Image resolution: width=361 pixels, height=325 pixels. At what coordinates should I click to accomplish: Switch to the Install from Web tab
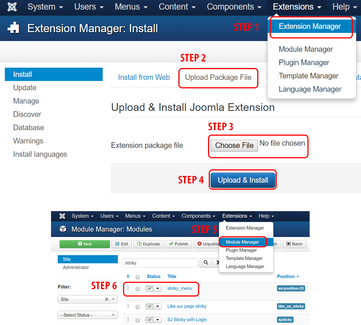coord(144,77)
